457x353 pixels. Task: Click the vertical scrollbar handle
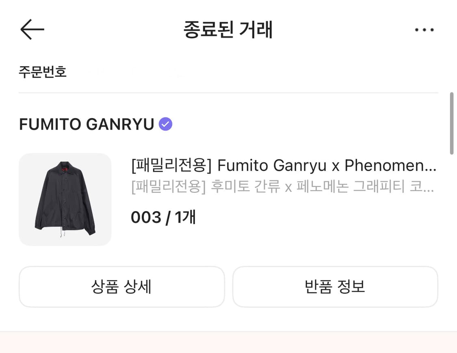(x=451, y=123)
